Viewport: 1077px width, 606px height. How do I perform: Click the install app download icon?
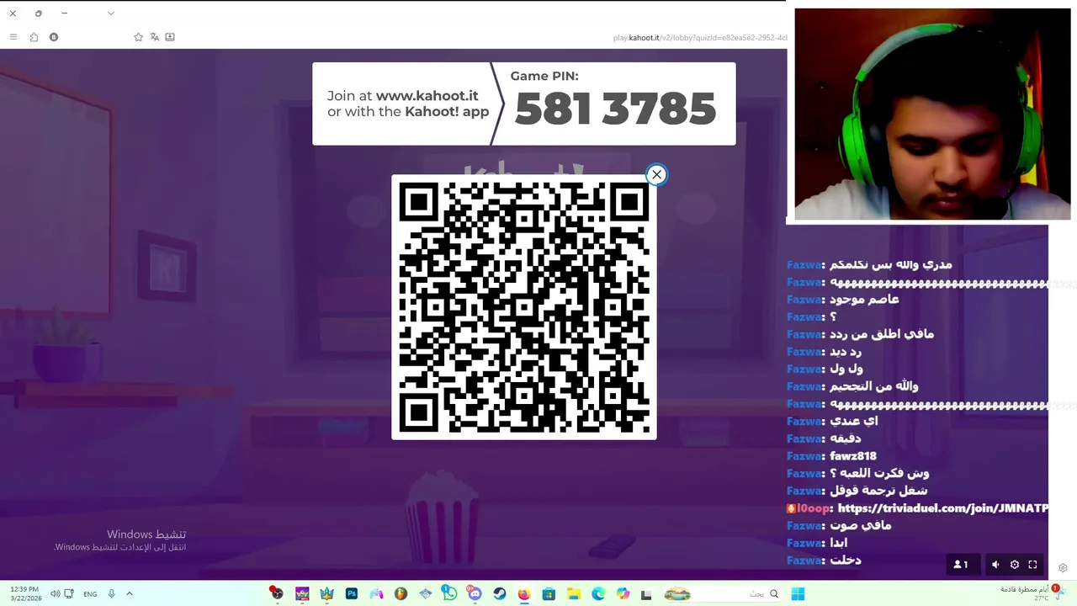170,37
